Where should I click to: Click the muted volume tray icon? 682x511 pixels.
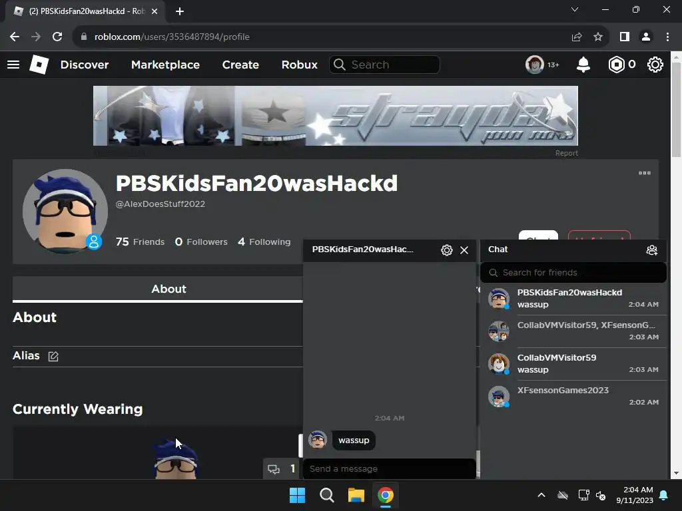(x=601, y=495)
